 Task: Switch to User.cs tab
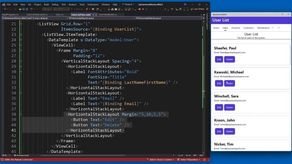click(x=59, y=15)
